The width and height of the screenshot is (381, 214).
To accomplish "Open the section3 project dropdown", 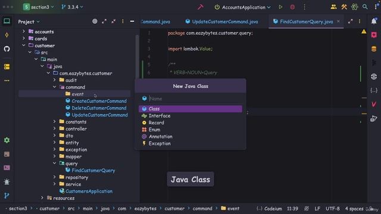I will [x=38, y=7].
